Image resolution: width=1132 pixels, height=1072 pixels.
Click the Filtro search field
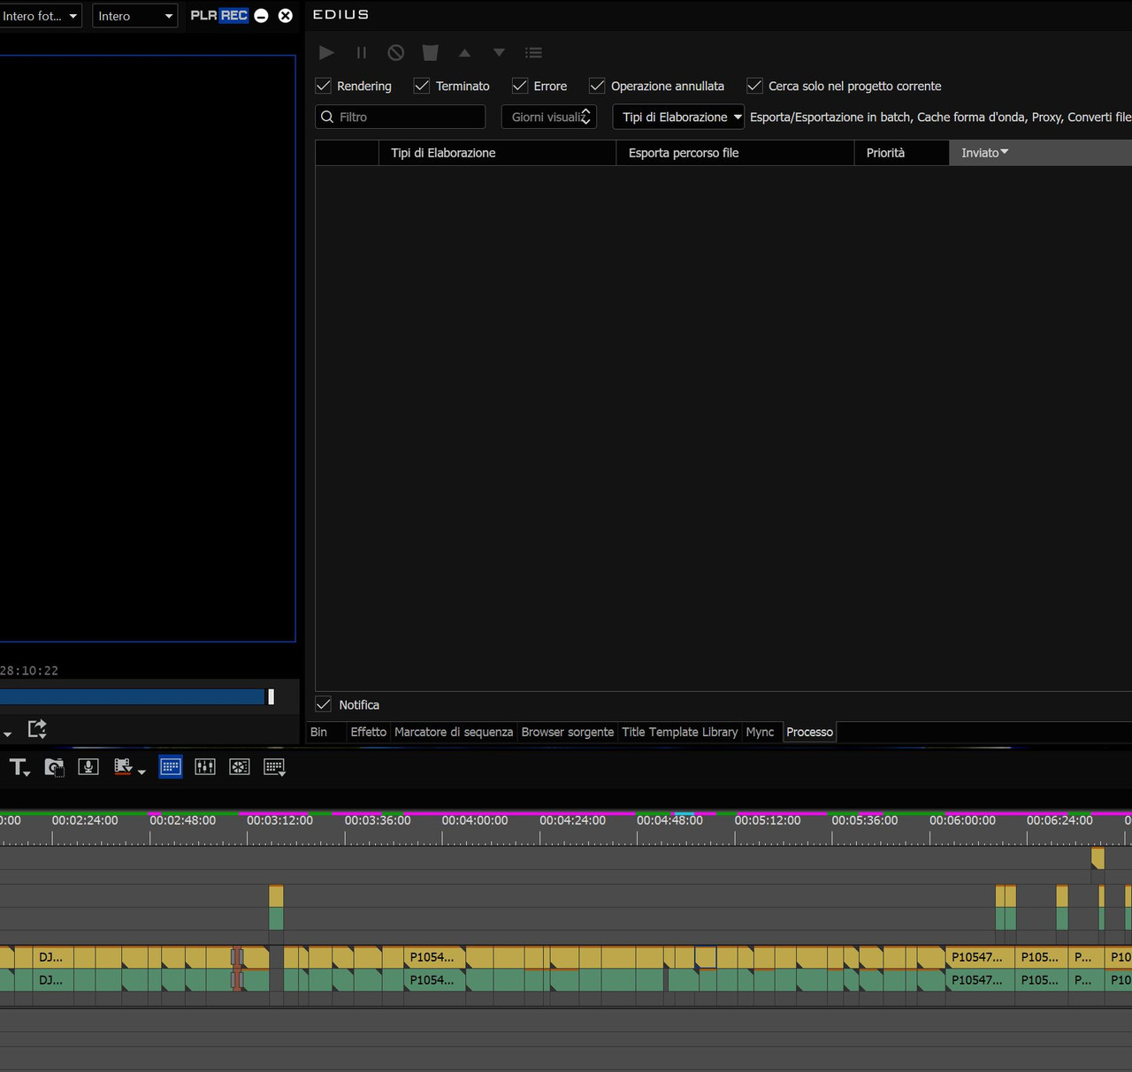pos(401,117)
